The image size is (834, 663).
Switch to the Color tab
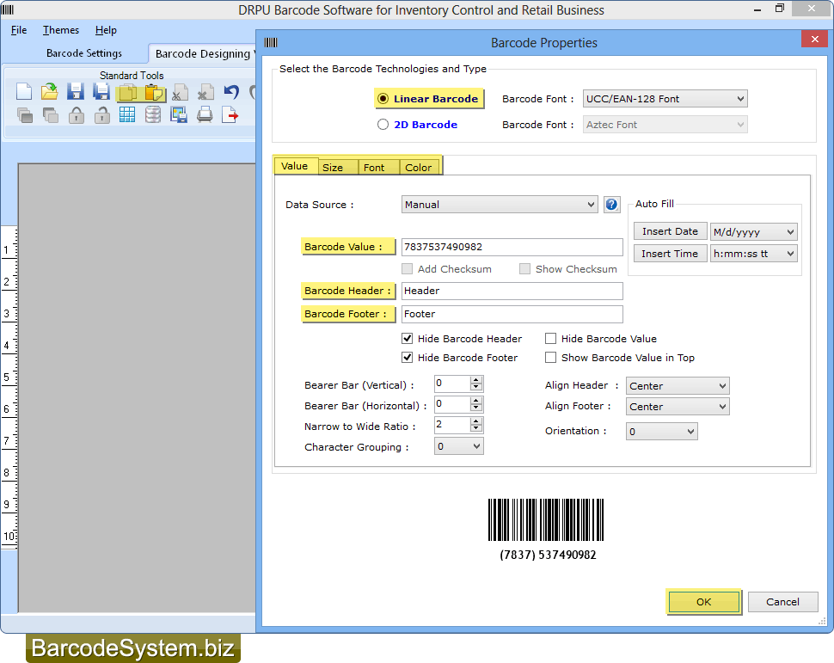419,168
